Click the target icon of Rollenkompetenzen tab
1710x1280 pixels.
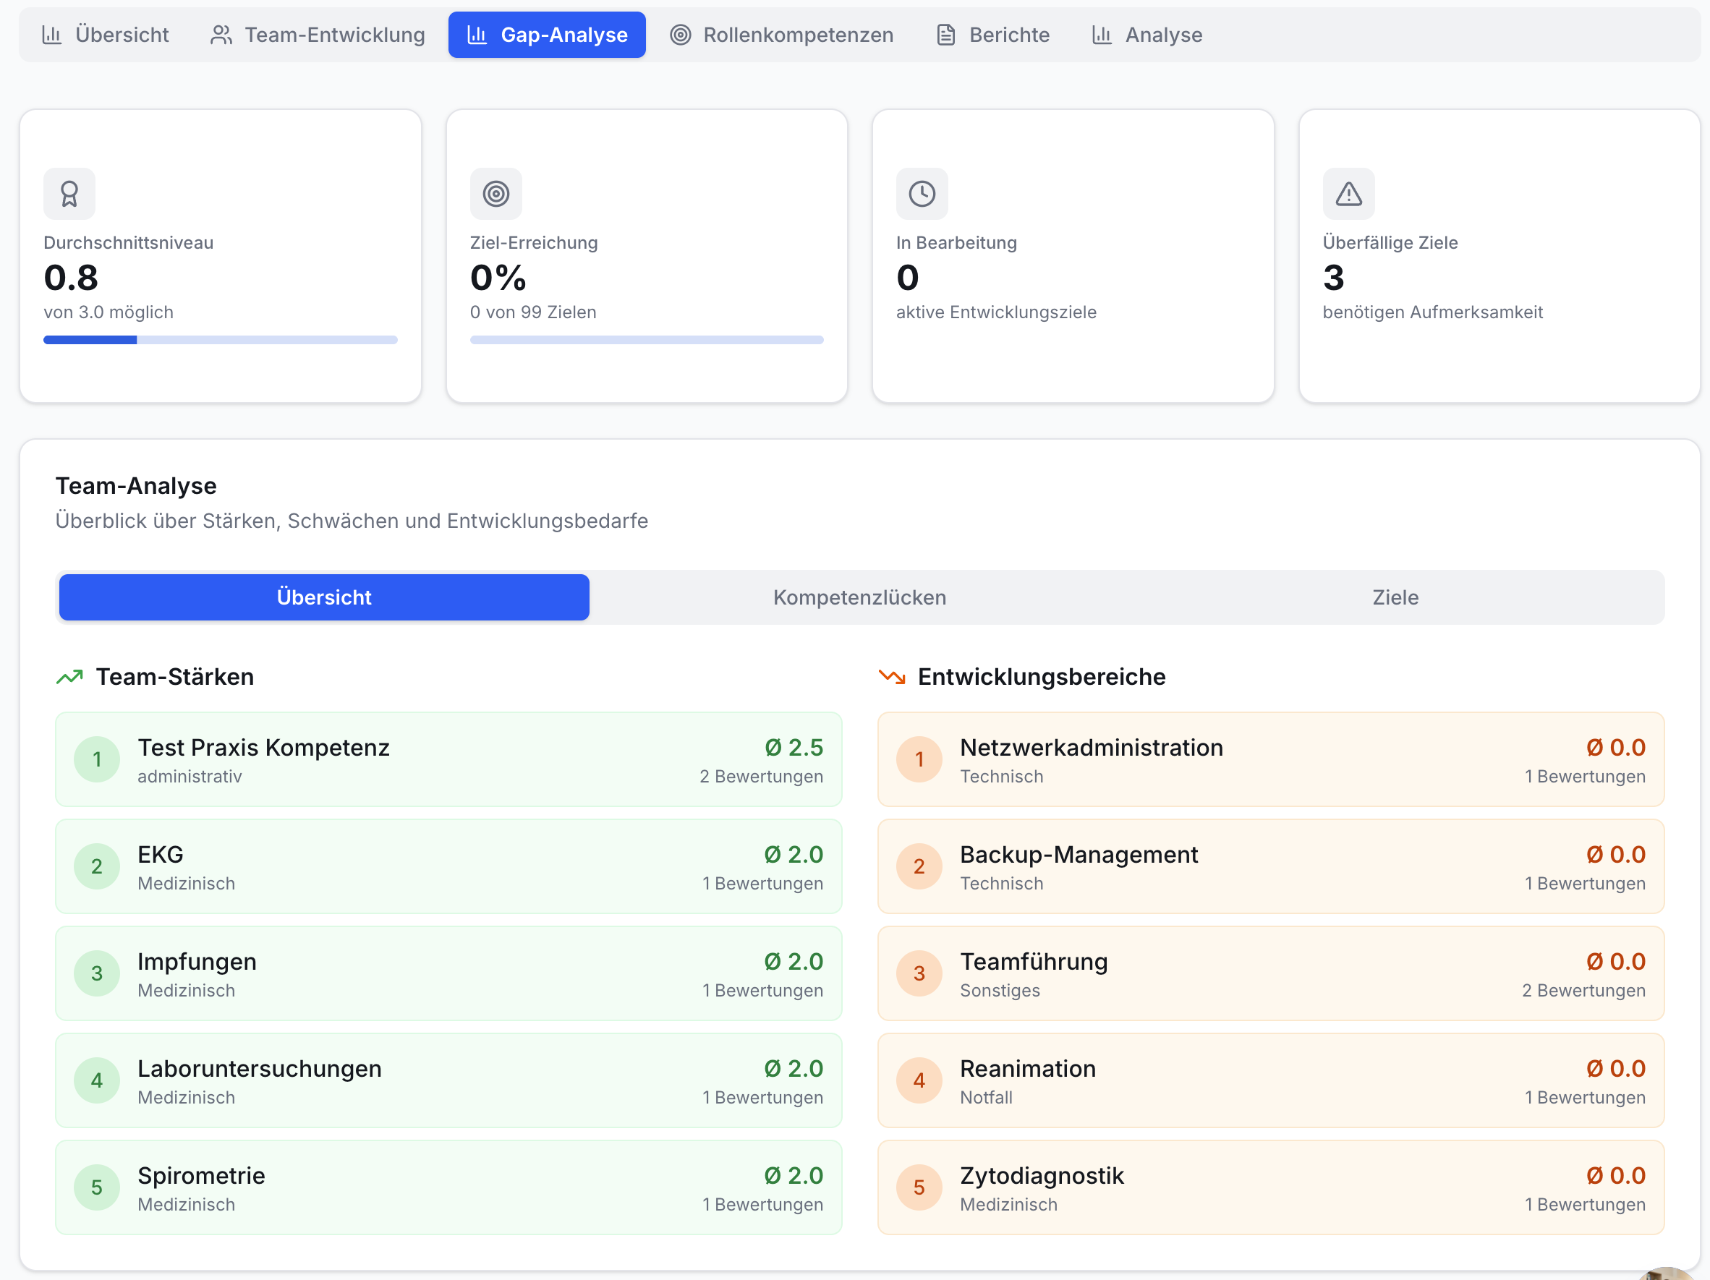[680, 35]
